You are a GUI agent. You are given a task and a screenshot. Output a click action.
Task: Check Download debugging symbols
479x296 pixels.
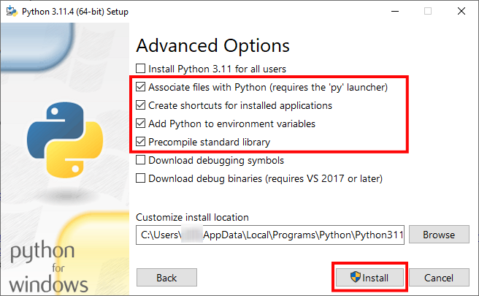point(141,160)
